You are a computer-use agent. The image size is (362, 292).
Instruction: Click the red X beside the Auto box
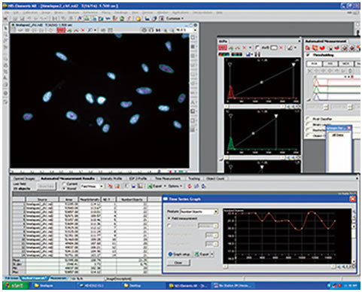click(281, 47)
